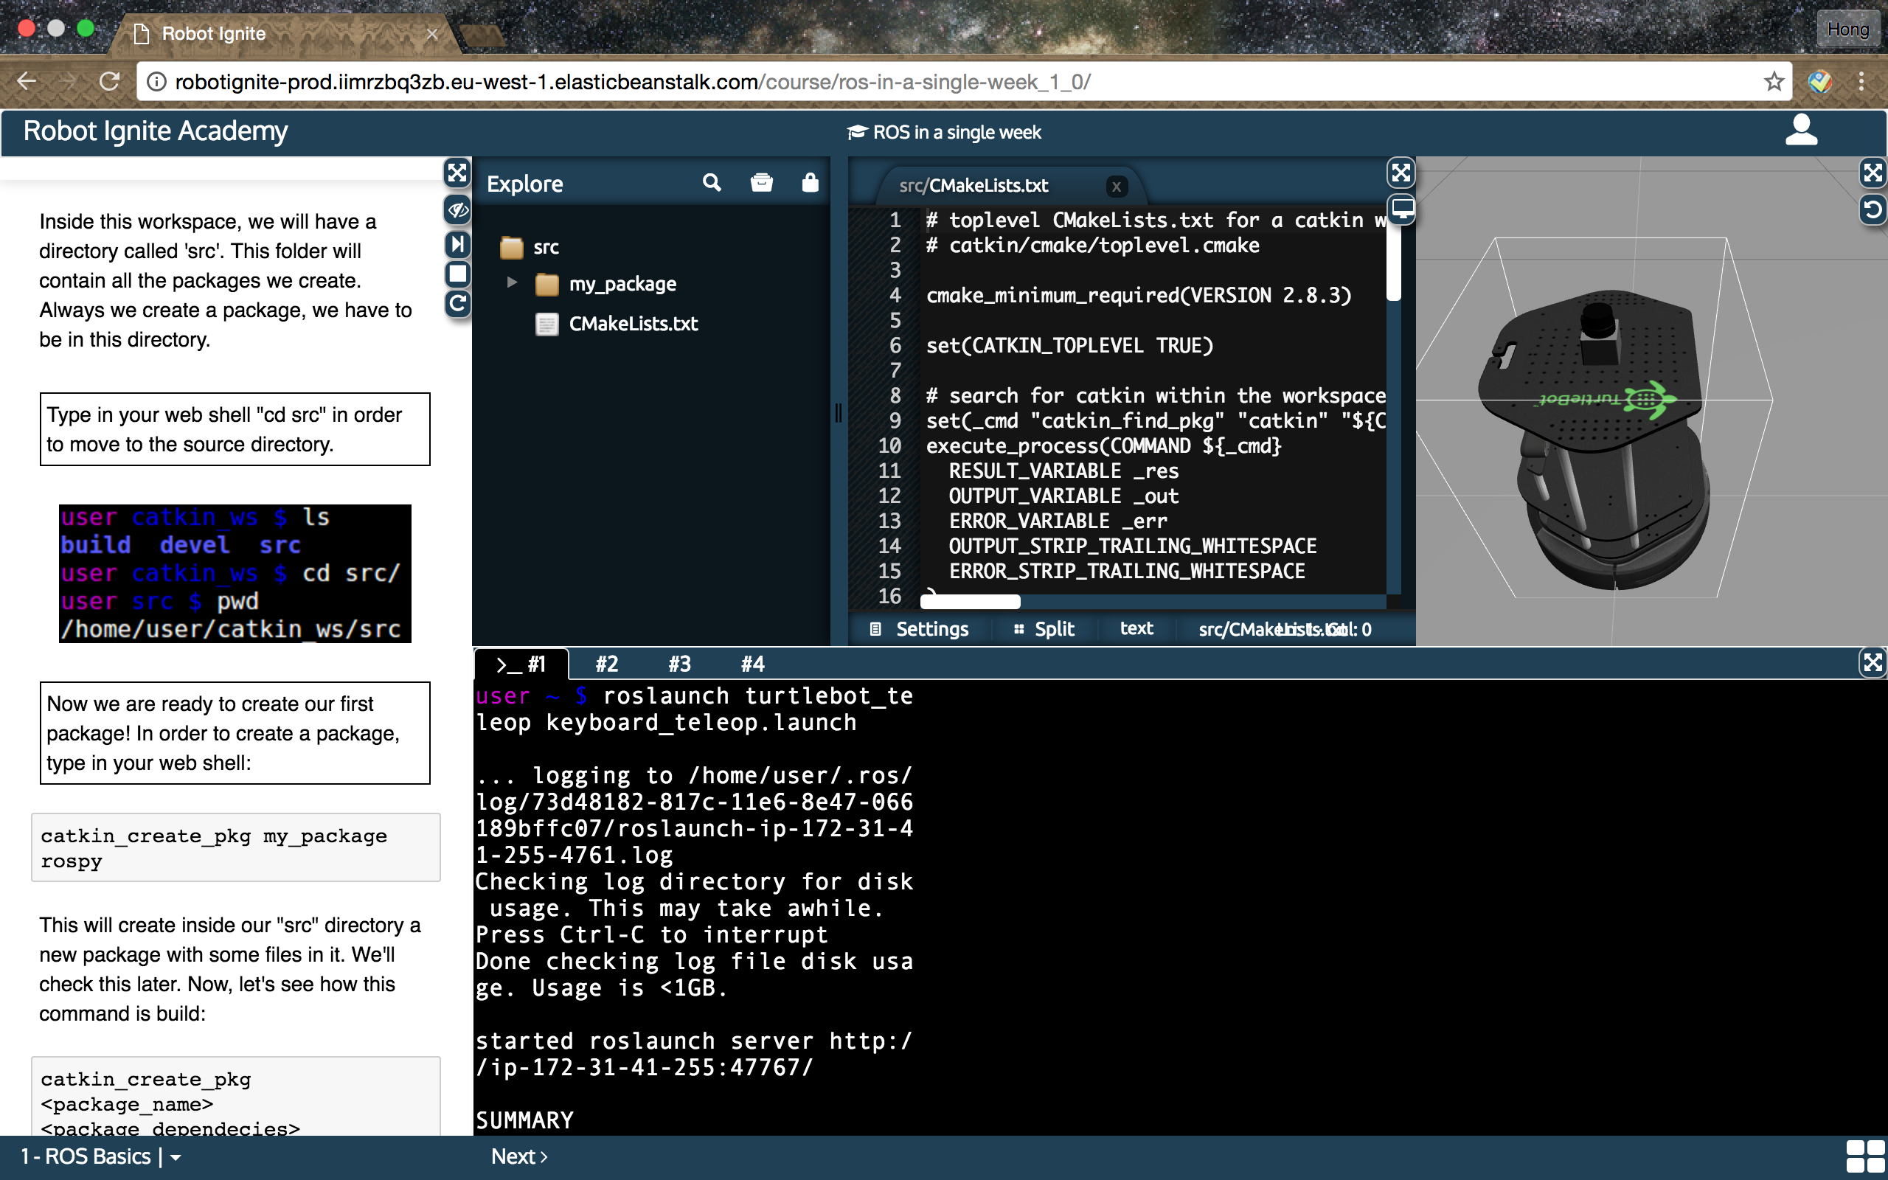
Task: Open the 1 - ROS Basics unit dropdown
Action: 102,1156
